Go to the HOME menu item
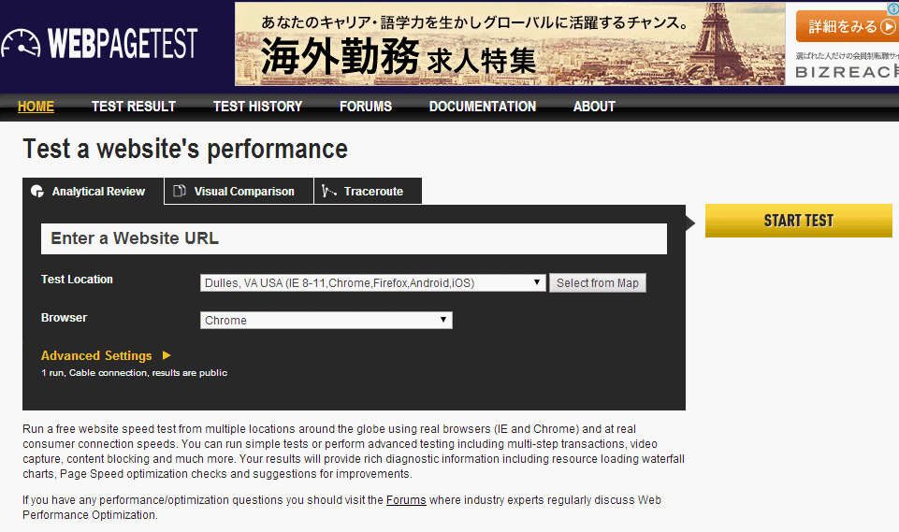This screenshot has width=899, height=532. [x=36, y=107]
